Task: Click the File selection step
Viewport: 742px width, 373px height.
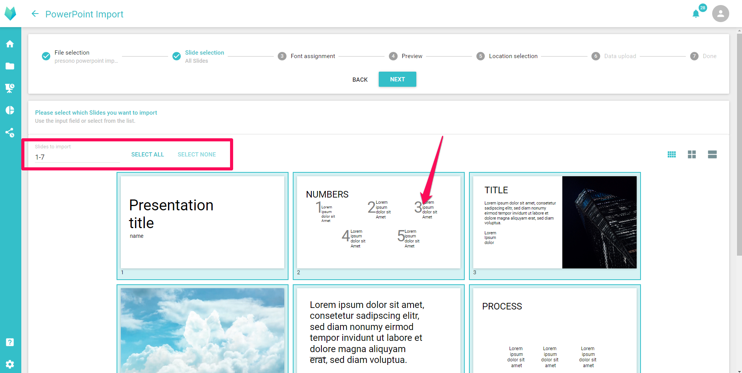Action: tap(80, 57)
